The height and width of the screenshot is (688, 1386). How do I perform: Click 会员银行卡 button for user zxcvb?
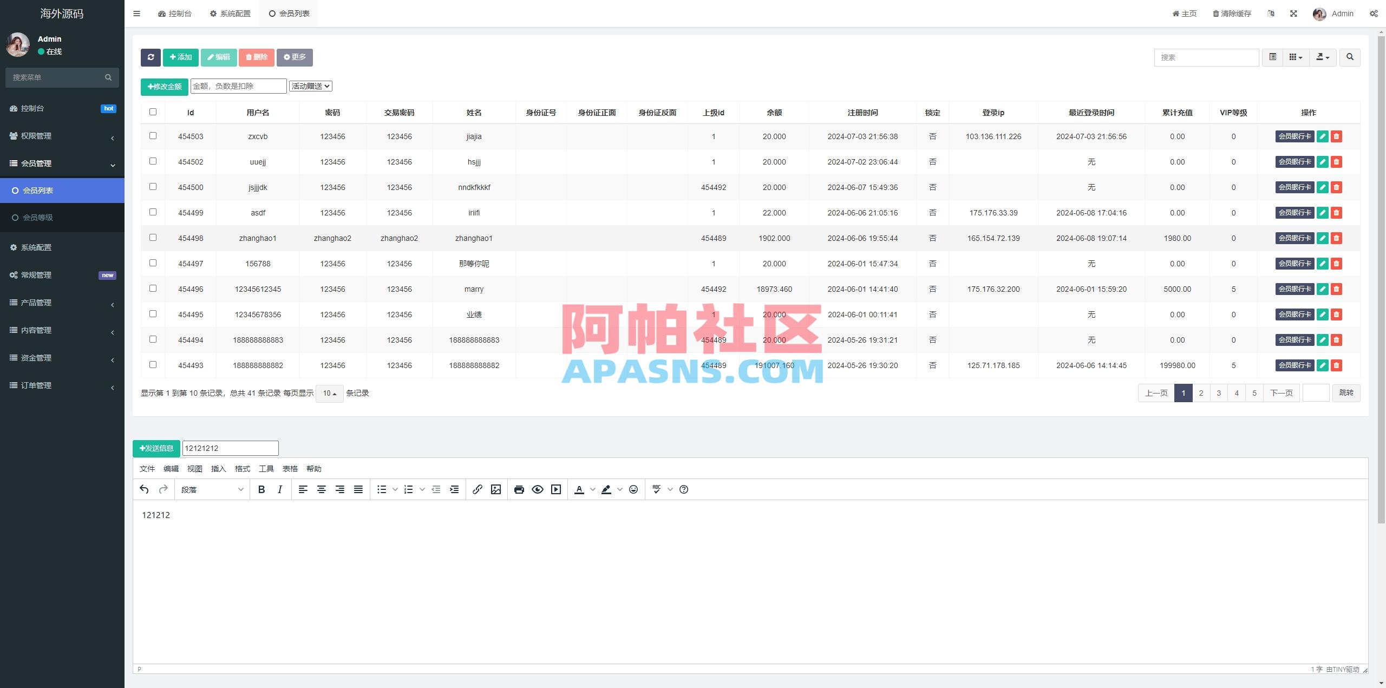pyautogui.click(x=1294, y=136)
